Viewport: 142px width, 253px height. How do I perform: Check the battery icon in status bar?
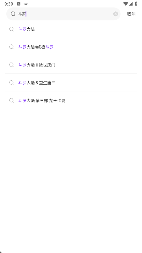click(x=136, y=4)
